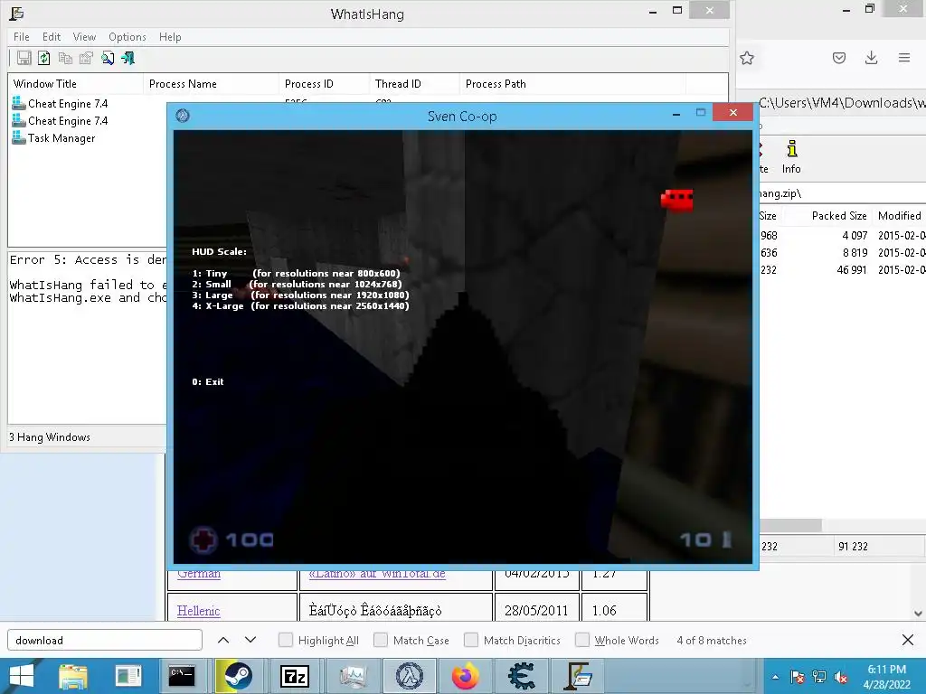Click the Save icon in WhatIsHang toolbar
Image resolution: width=926 pixels, height=694 pixels.
coord(24,58)
